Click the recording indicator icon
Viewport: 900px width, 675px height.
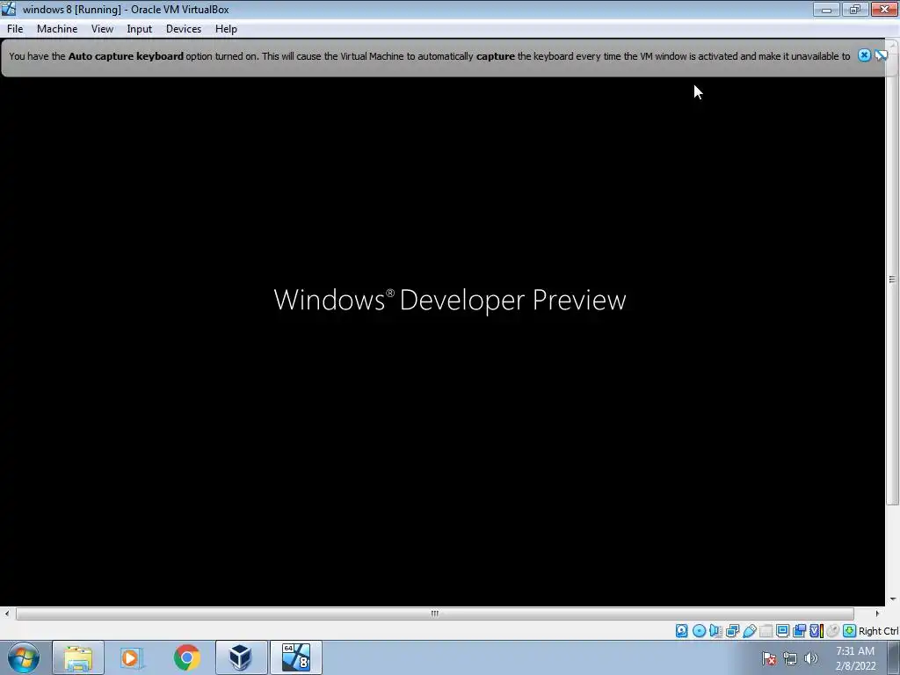[x=799, y=631]
